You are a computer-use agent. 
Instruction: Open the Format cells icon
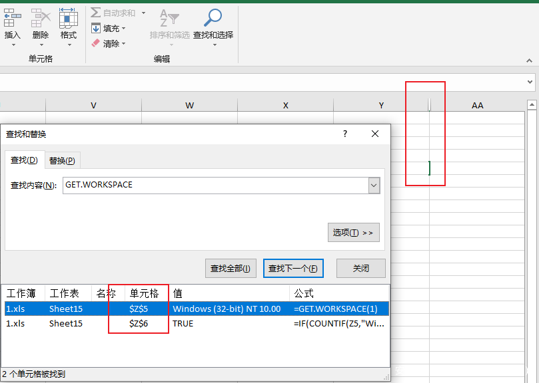(x=68, y=18)
